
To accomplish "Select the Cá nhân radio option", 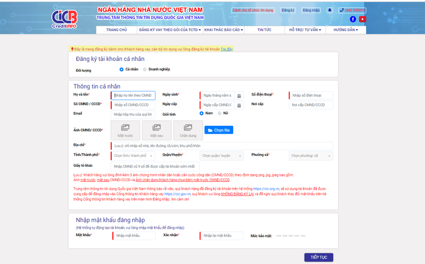I will click(121, 69).
